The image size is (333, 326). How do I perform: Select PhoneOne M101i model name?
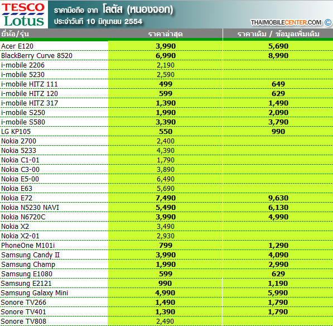[x=28, y=246]
